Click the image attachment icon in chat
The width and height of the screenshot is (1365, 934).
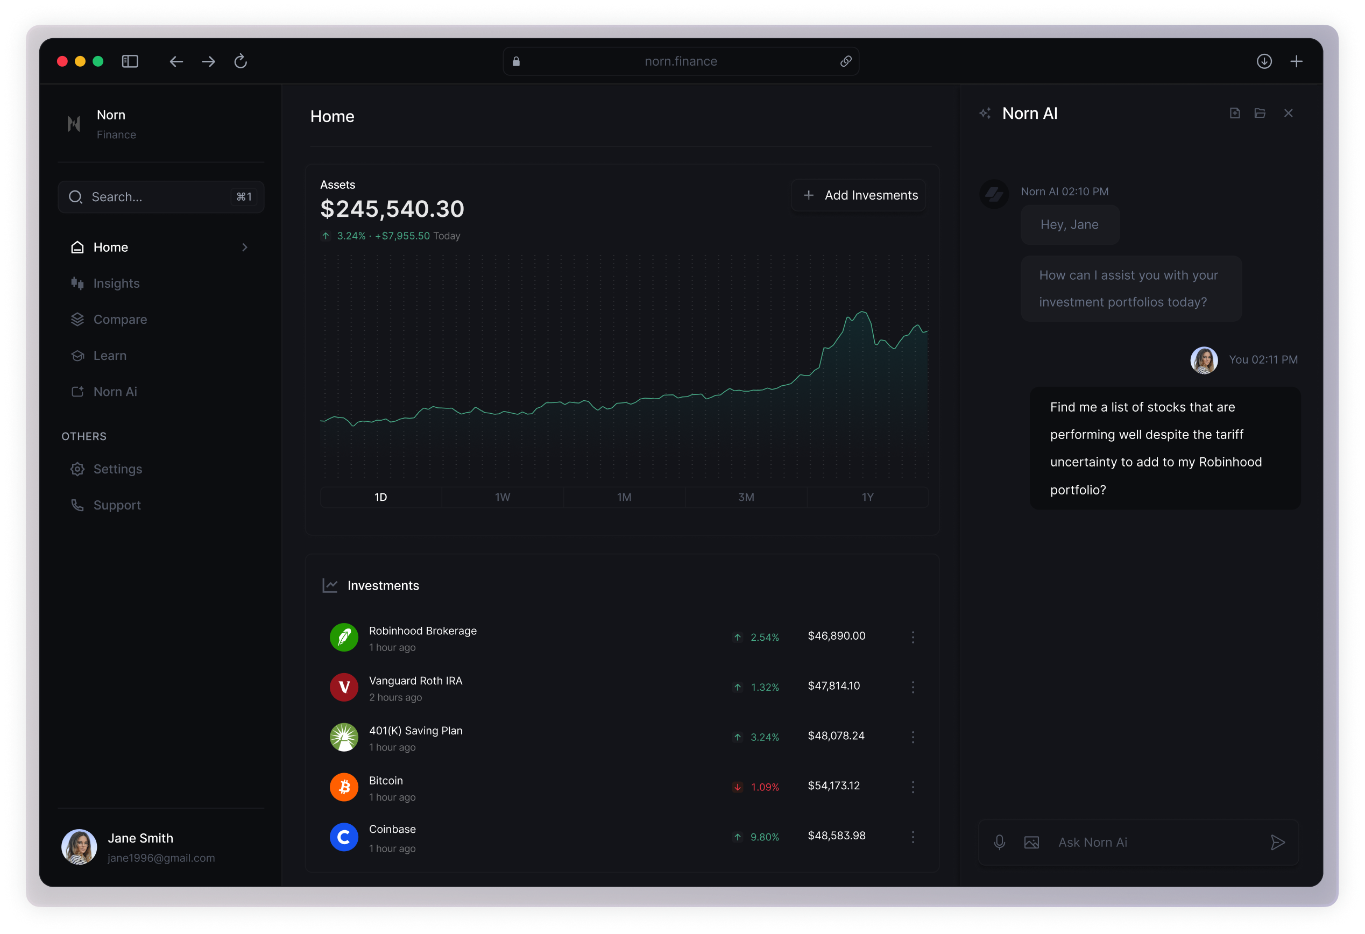coord(1031,843)
